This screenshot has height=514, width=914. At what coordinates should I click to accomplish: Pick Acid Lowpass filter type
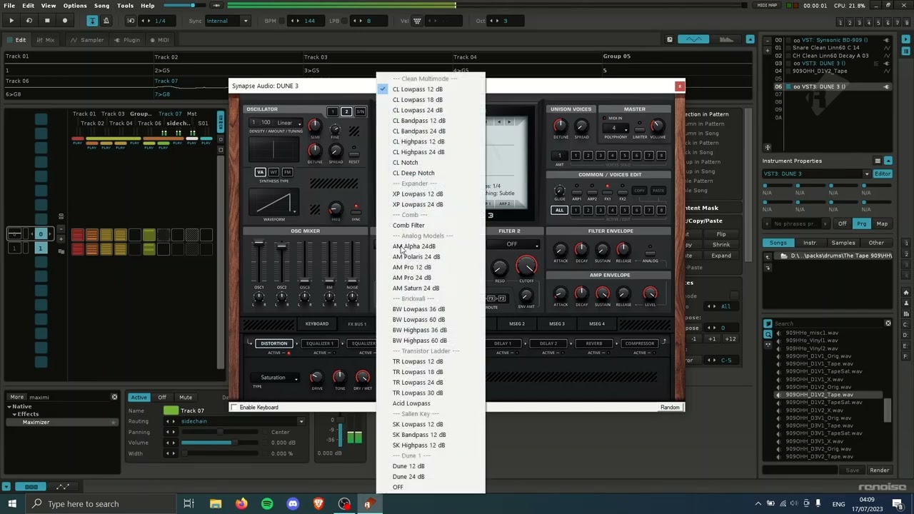431,403
